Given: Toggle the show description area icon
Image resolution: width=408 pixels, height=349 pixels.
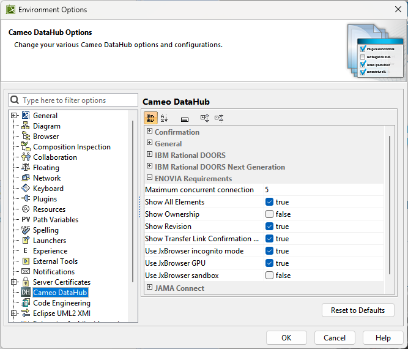Looking at the screenshot, I should click(184, 118).
